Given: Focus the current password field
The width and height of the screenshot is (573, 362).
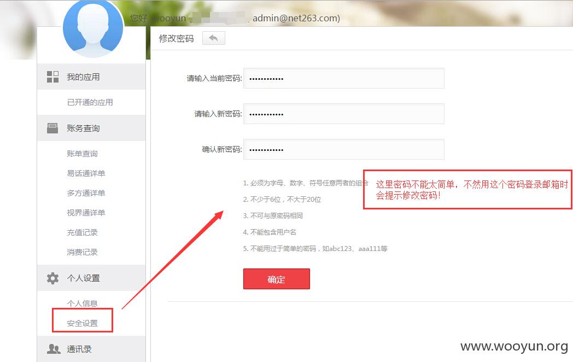Looking at the screenshot, I should pyautogui.click(x=344, y=78).
